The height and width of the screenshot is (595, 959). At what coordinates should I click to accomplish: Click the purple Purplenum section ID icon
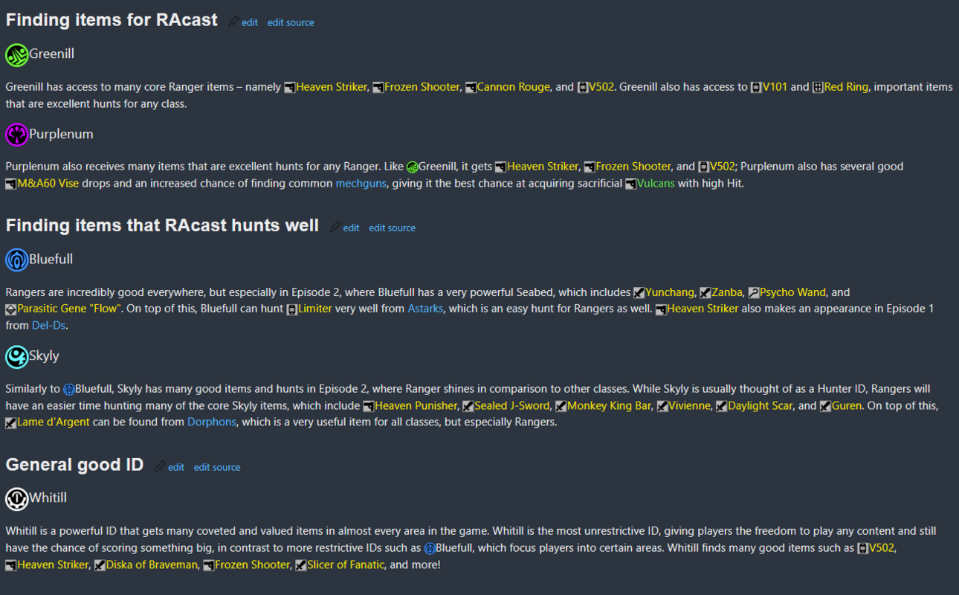coord(16,135)
